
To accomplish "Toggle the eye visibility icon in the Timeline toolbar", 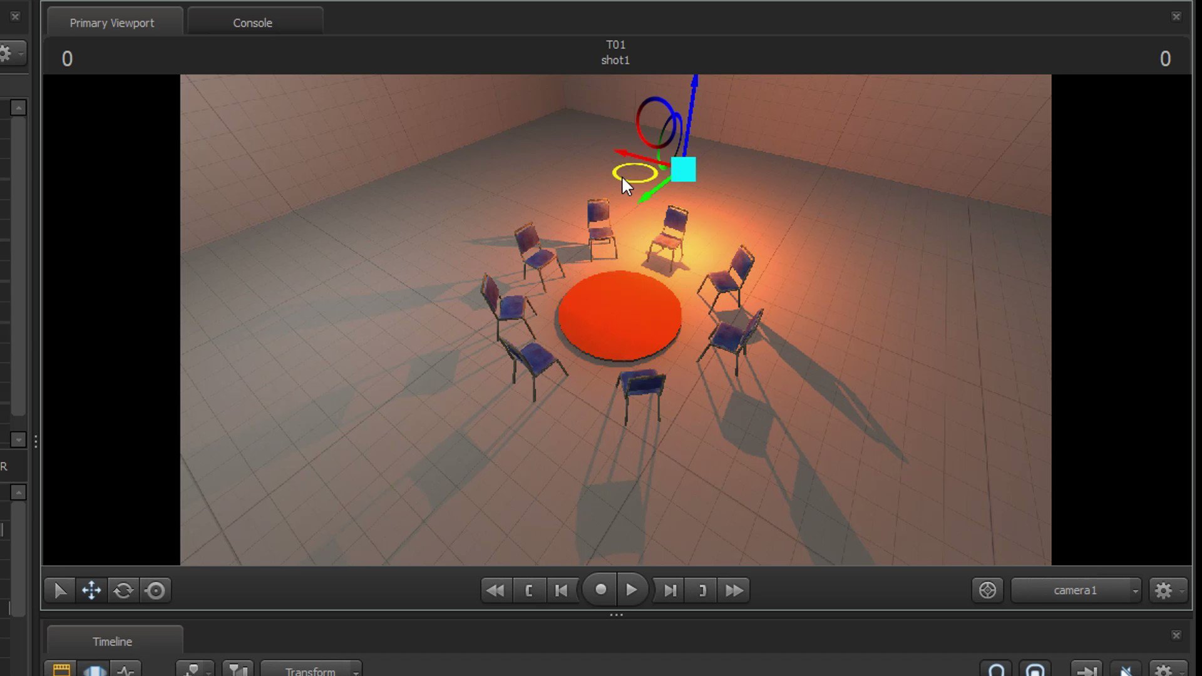I will coord(95,670).
